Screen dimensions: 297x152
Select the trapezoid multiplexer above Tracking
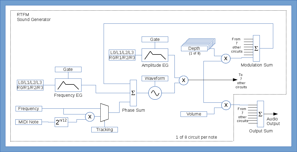pos(104,113)
